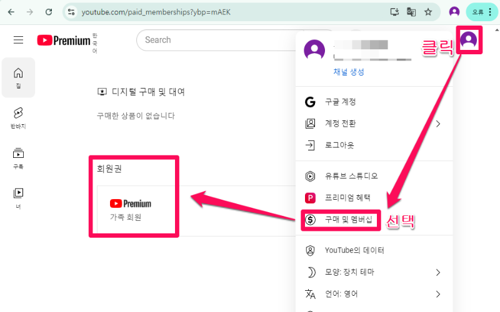The height and width of the screenshot is (312, 500).
Task: Click the 채널 생성 link
Action: [x=349, y=72]
